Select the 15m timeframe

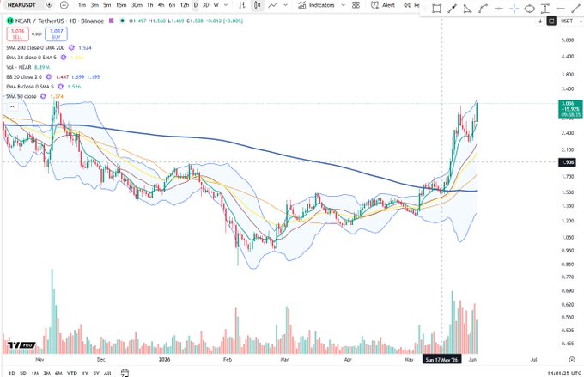pyautogui.click(x=121, y=5)
